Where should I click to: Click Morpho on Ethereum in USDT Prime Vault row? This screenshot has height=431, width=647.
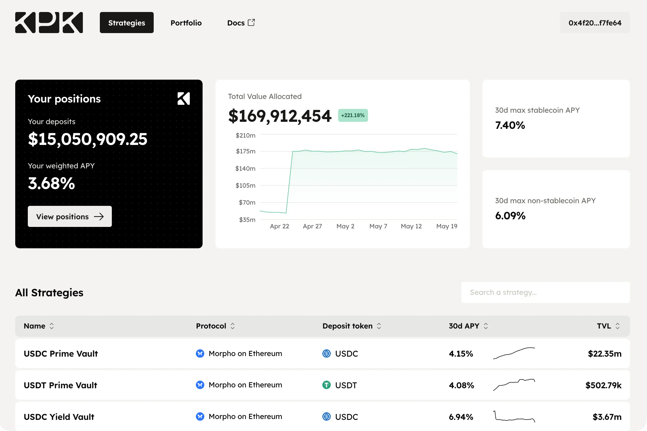click(245, 385)
